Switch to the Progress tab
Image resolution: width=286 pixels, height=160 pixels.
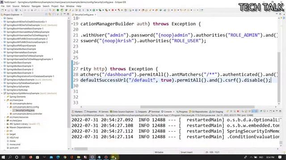point(182,112)
